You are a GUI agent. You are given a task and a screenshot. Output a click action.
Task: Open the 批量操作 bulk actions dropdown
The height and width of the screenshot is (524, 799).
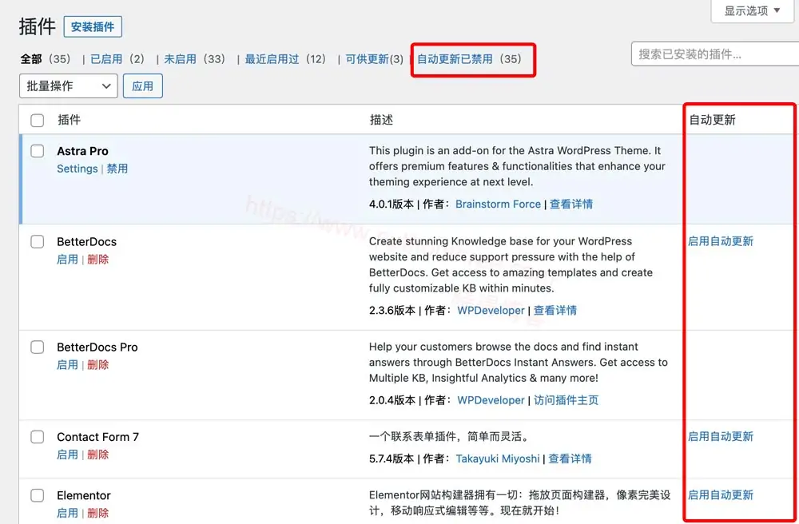tap(68, 85)
